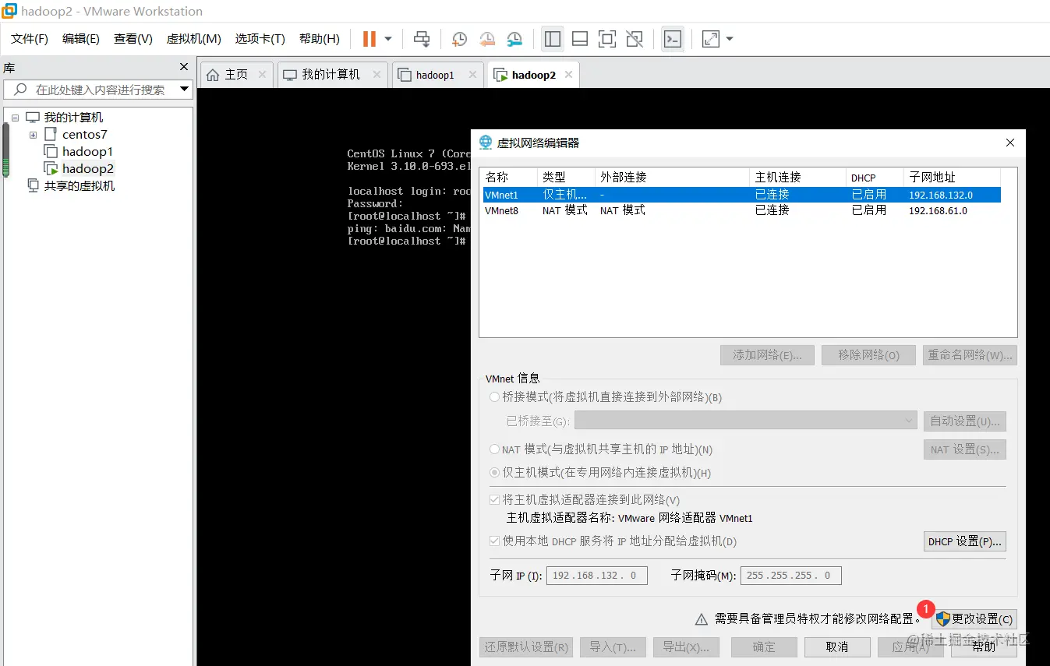Toggle 将主机虚拟适配器连接到此网络 checkbox
The image size is (1050, 666).
pos(494,500)
